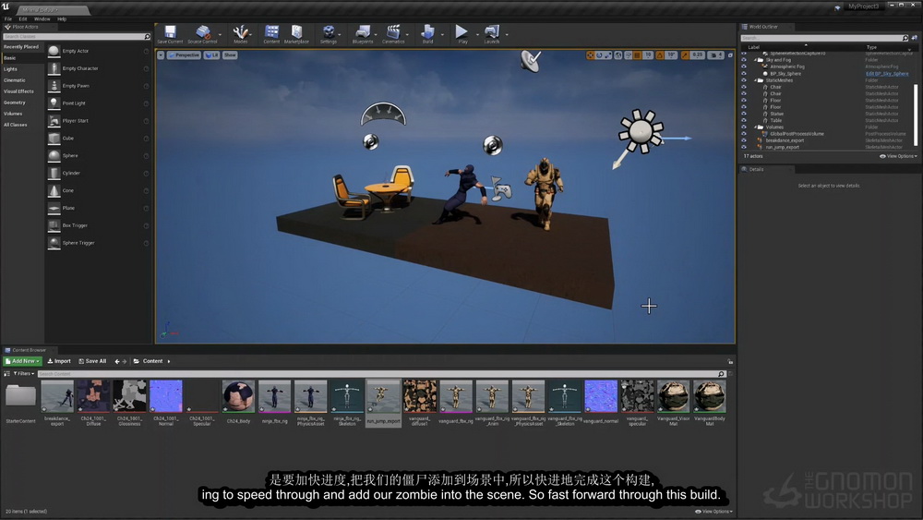Toggle scale snapping in viewport toolbar
This screenshot has width=923, height=520.
click(685, 54)
